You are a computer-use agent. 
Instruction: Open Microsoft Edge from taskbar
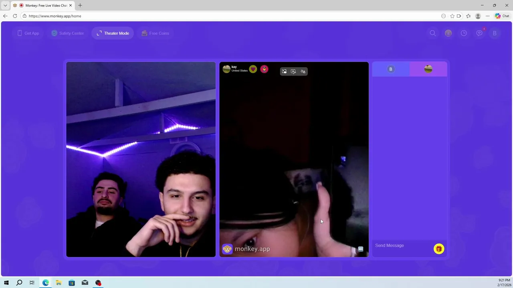[46, 283]
